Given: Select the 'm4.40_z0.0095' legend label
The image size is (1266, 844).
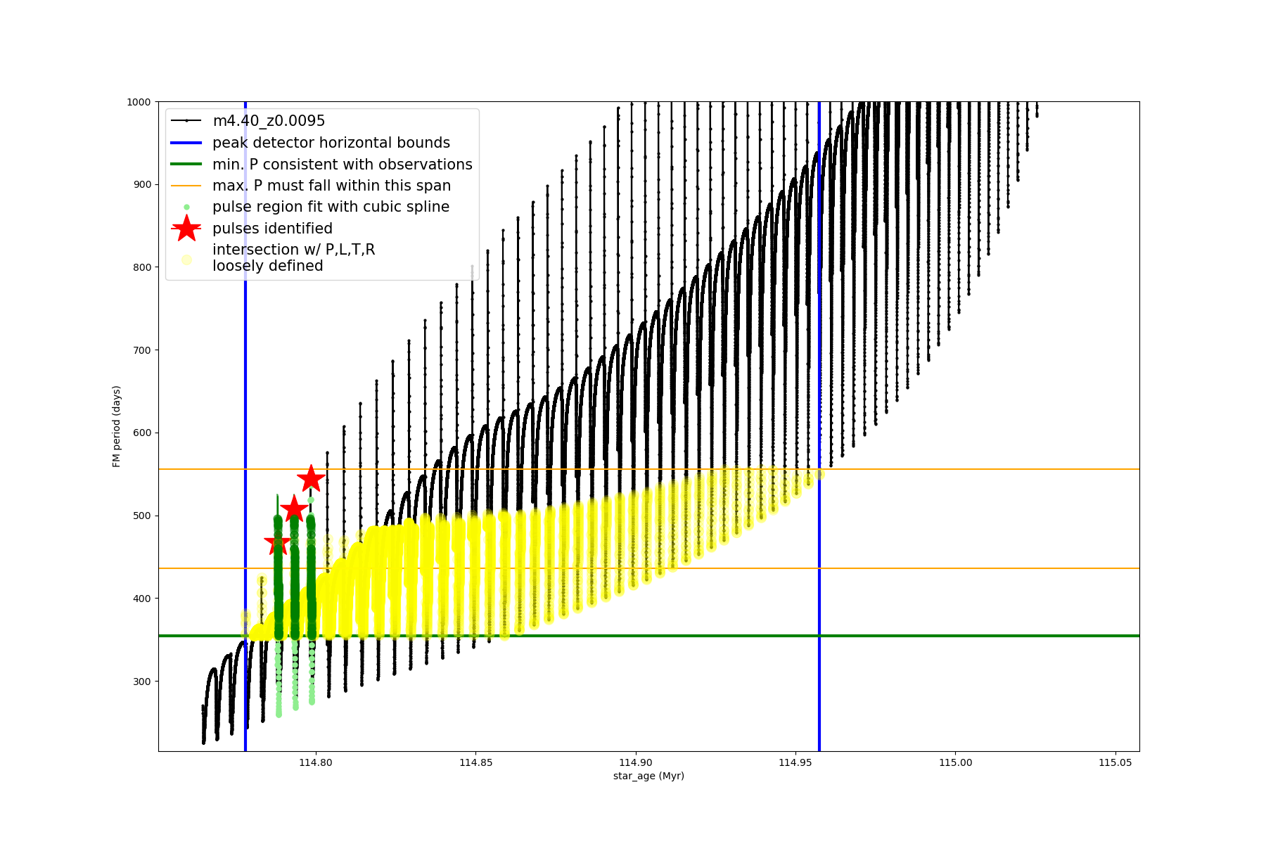Looking at the screenshot, I should pyautogui.click(x=269, y=121).
